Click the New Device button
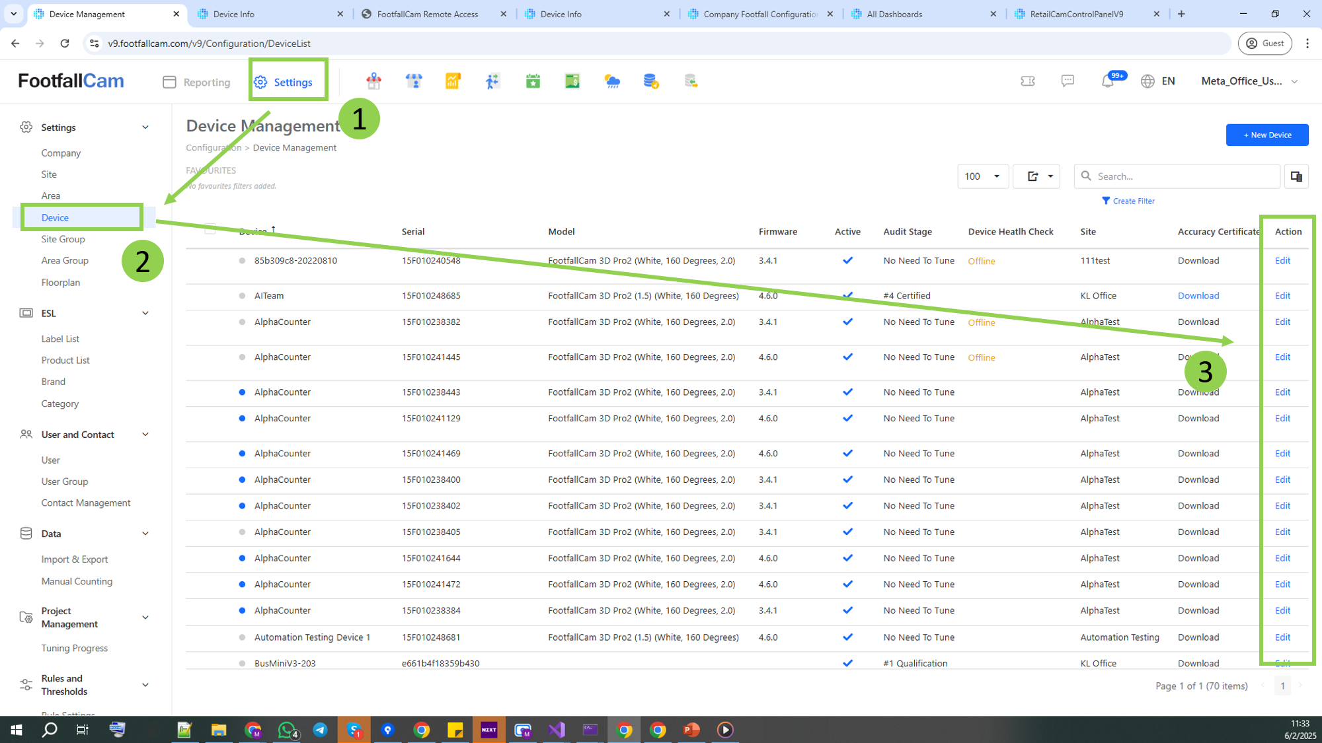Screen dimensions: 1322x743 click(1266, 135)
